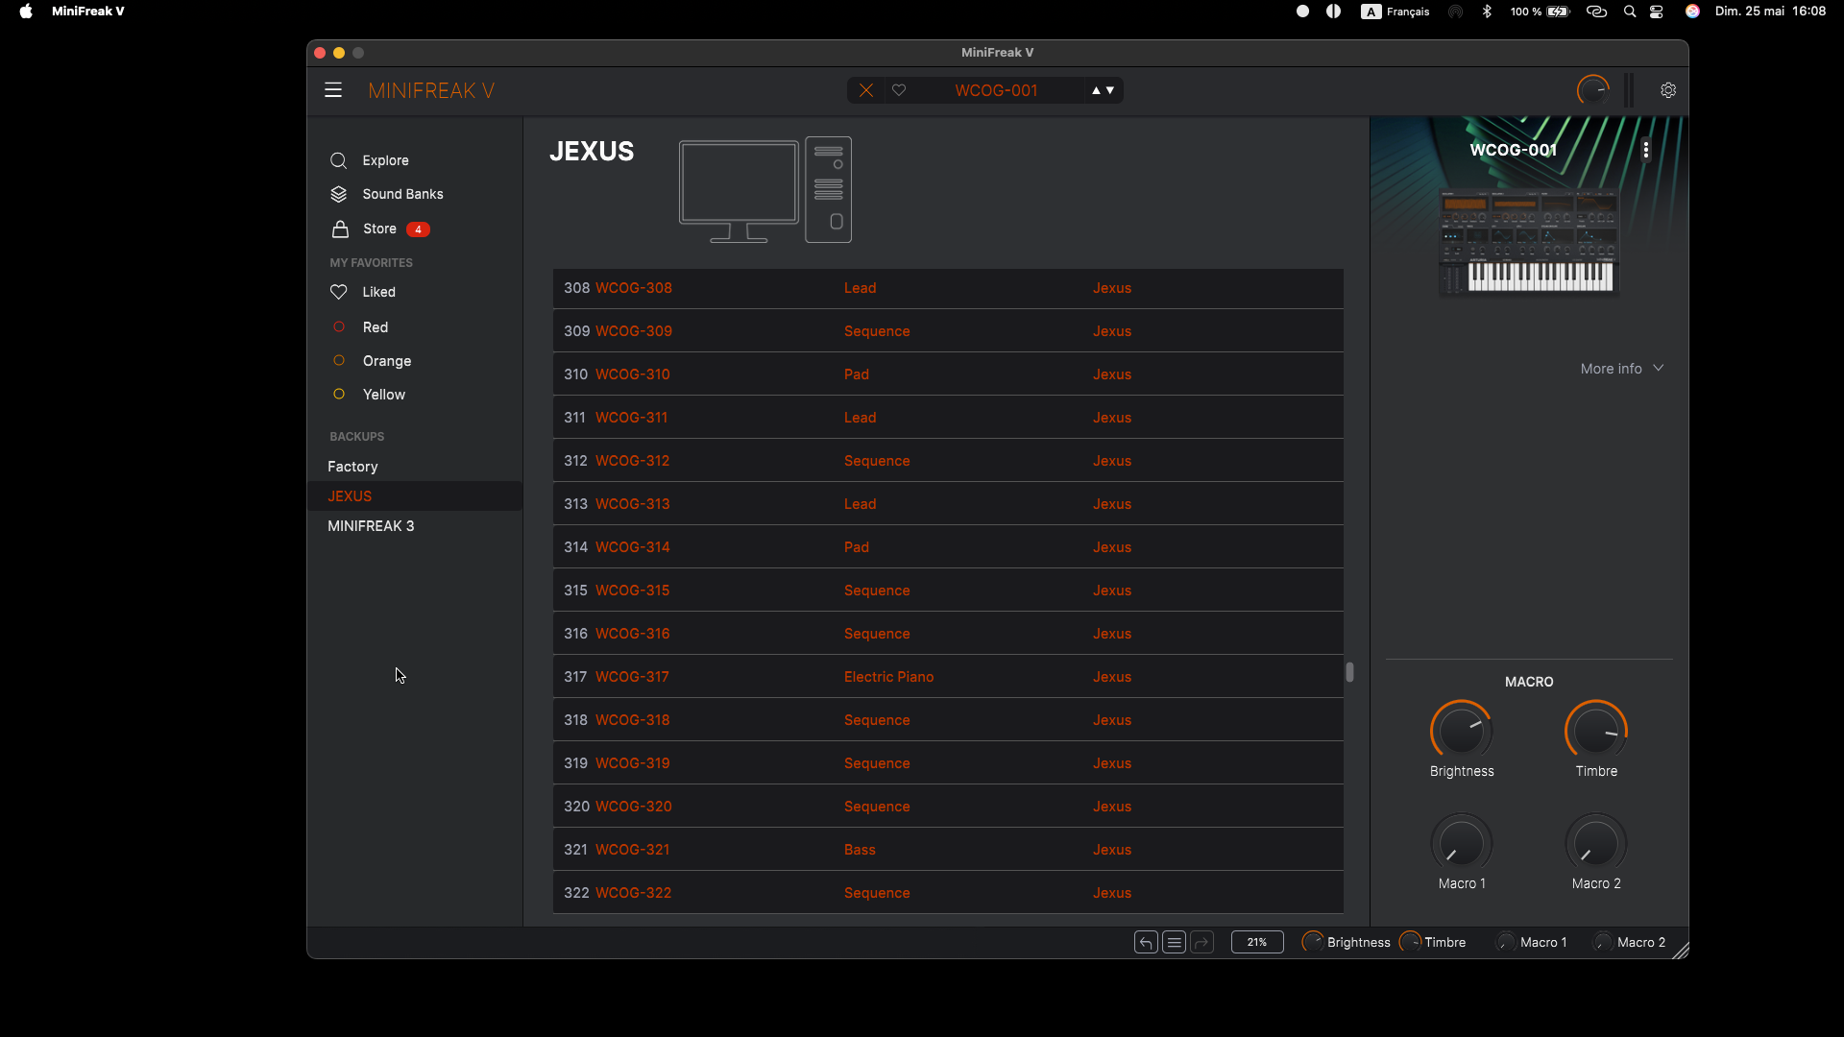Click the Brightness macro knob in panel
This screenshot has width=1844, height=1037.
1462,732
